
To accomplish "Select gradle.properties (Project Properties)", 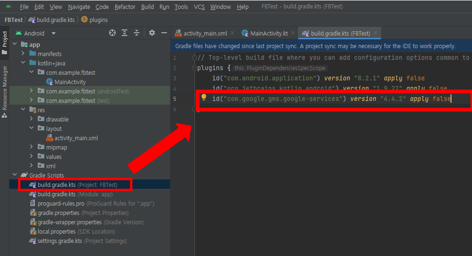I will pyautogui.click(x=79, y=213).
